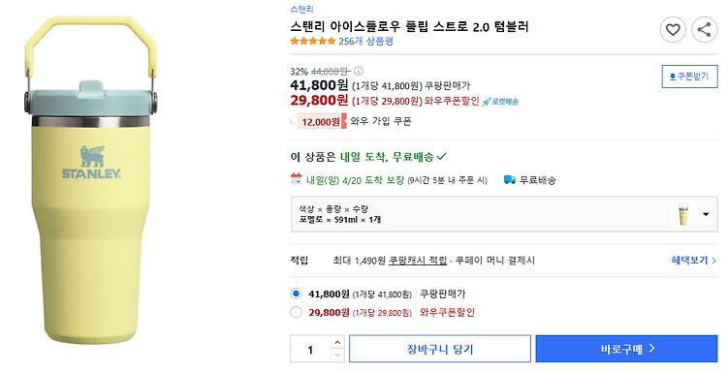Click the share icon button
This screenshot has height=371, width=727.
point(705,30)
